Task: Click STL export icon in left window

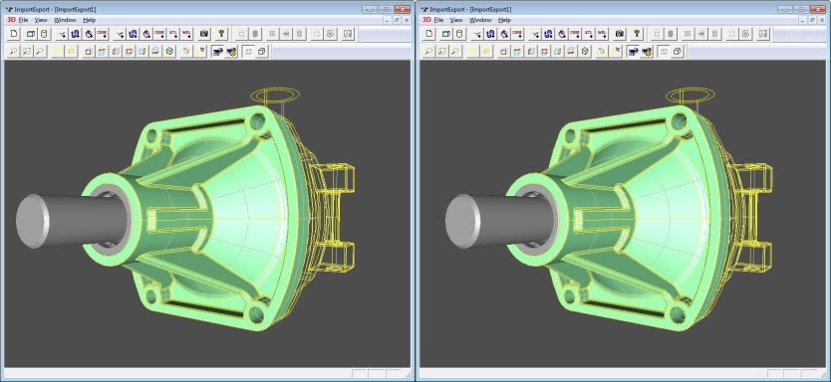Action: click(173, 34)
